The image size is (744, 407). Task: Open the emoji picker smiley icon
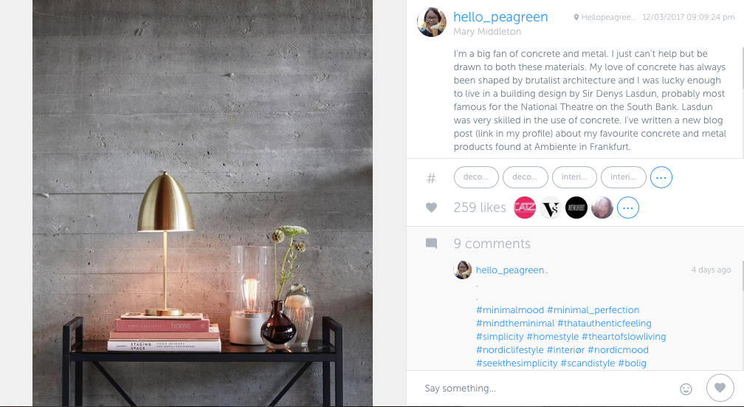[686, 389]
